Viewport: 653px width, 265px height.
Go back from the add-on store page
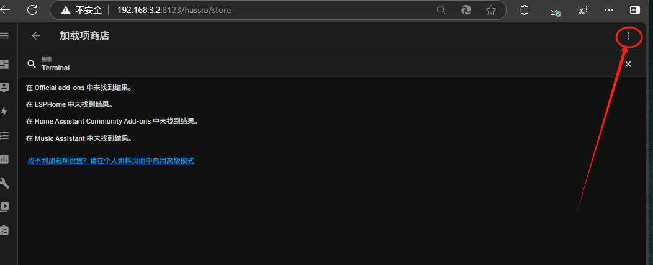tap(36, 36)
